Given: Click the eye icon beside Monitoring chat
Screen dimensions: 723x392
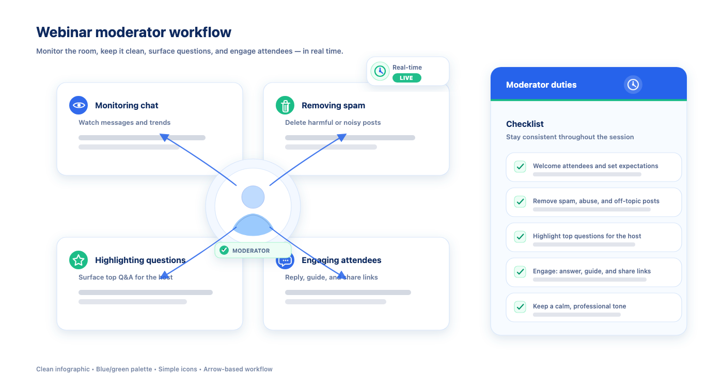Looking at the screenshot, I should pos(78,105).
